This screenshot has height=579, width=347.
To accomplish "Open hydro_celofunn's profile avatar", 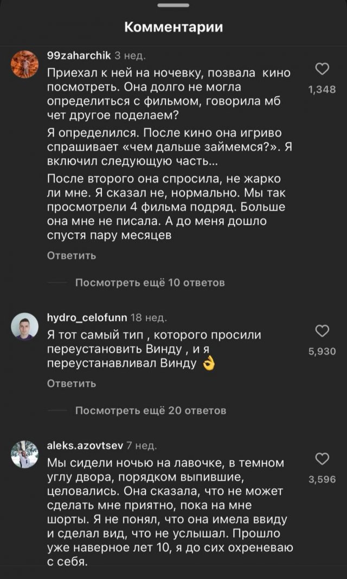I will point(25,326).
